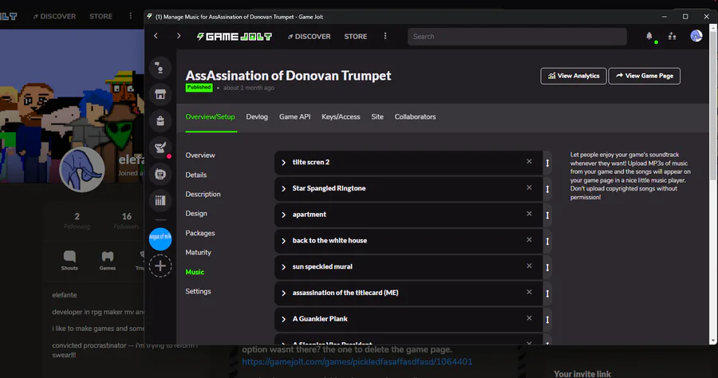The image size is (718, 378).
Task: Switch to the Overview/Setup tab
Action: [210, 116]
